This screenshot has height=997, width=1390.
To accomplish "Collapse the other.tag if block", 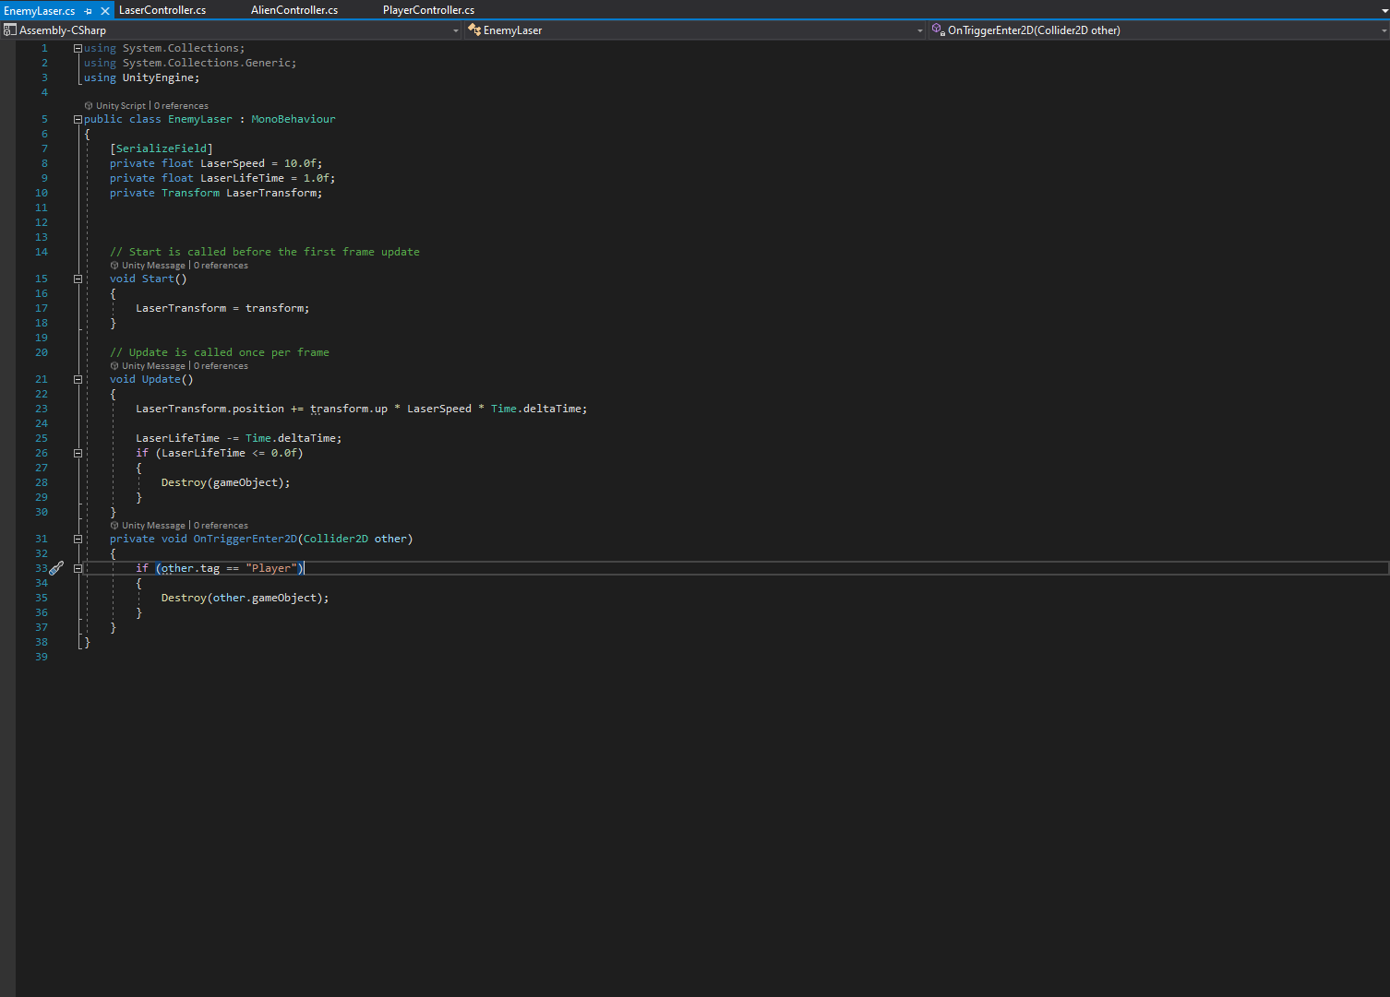I will pos(78,568).
